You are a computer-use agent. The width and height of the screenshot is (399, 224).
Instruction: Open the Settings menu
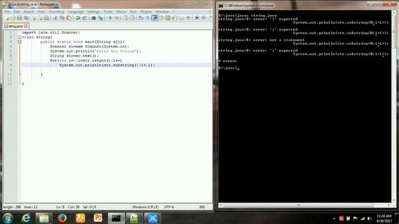coord(93,12)
